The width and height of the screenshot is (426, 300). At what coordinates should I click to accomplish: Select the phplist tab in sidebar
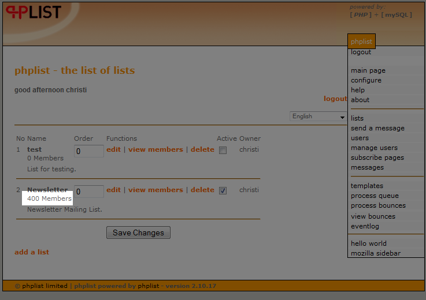(361, 42)
